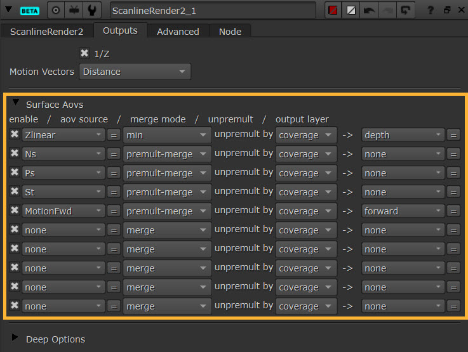Click the link button beside depth output
Image resolution: width=468 pixels, height=352 pixels.
coord(453,135)
